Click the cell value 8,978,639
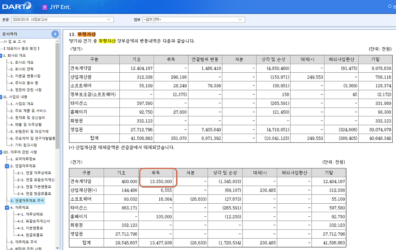Viewport: 396px width, 250px height. tap(381, 68)
